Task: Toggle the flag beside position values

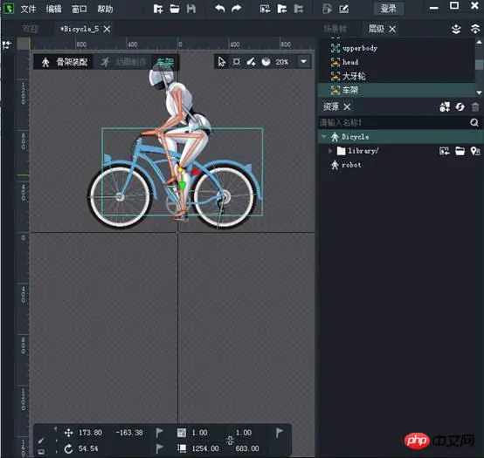Action: pyautogui.click(x=159, y=433)
